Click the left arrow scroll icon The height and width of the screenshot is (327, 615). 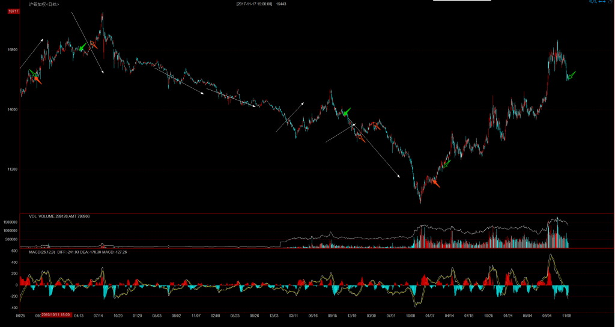tap(601, 2)
